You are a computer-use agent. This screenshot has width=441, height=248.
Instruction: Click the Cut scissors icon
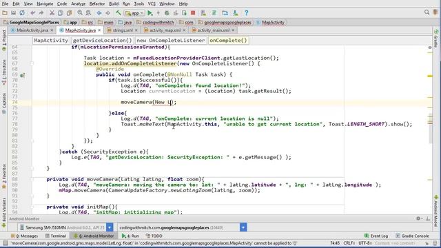tap(52, 13)
